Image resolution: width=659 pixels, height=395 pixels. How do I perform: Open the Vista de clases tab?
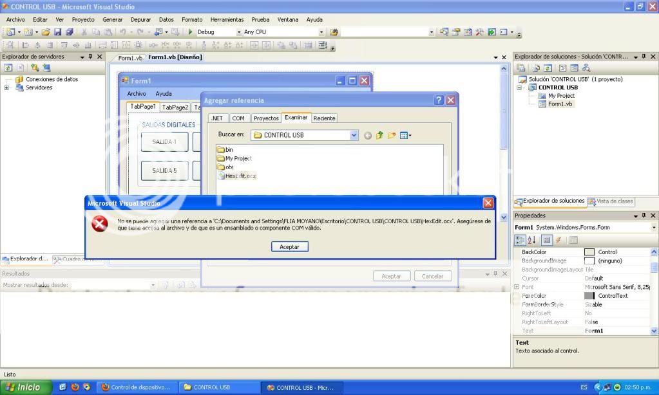click(x=611, y=201)
